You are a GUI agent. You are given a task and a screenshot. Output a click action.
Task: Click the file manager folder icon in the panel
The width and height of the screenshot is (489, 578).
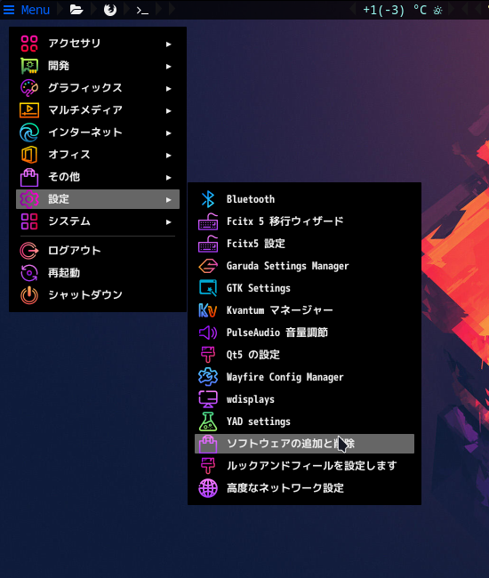click(x=76, y=10)
